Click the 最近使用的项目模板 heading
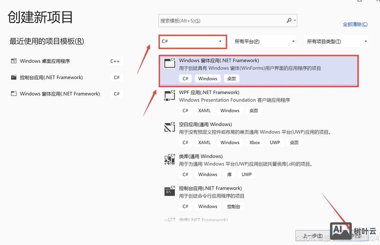The height and width of the screenshot is (245, 380). (x=47, y=41)
